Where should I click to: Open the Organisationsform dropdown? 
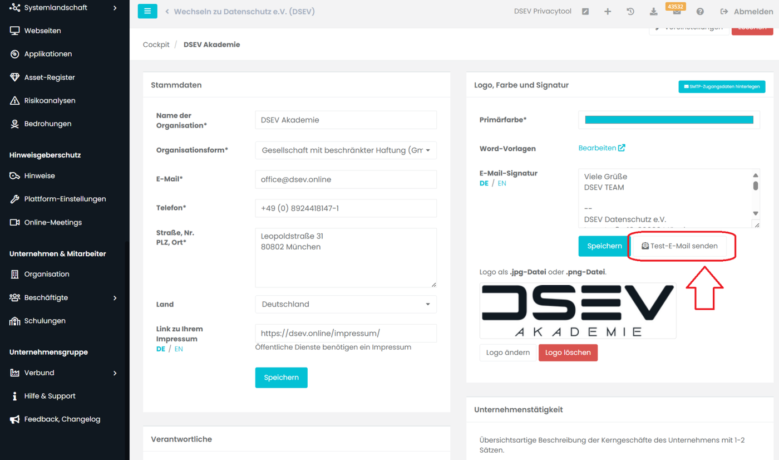tap(346, 150)
